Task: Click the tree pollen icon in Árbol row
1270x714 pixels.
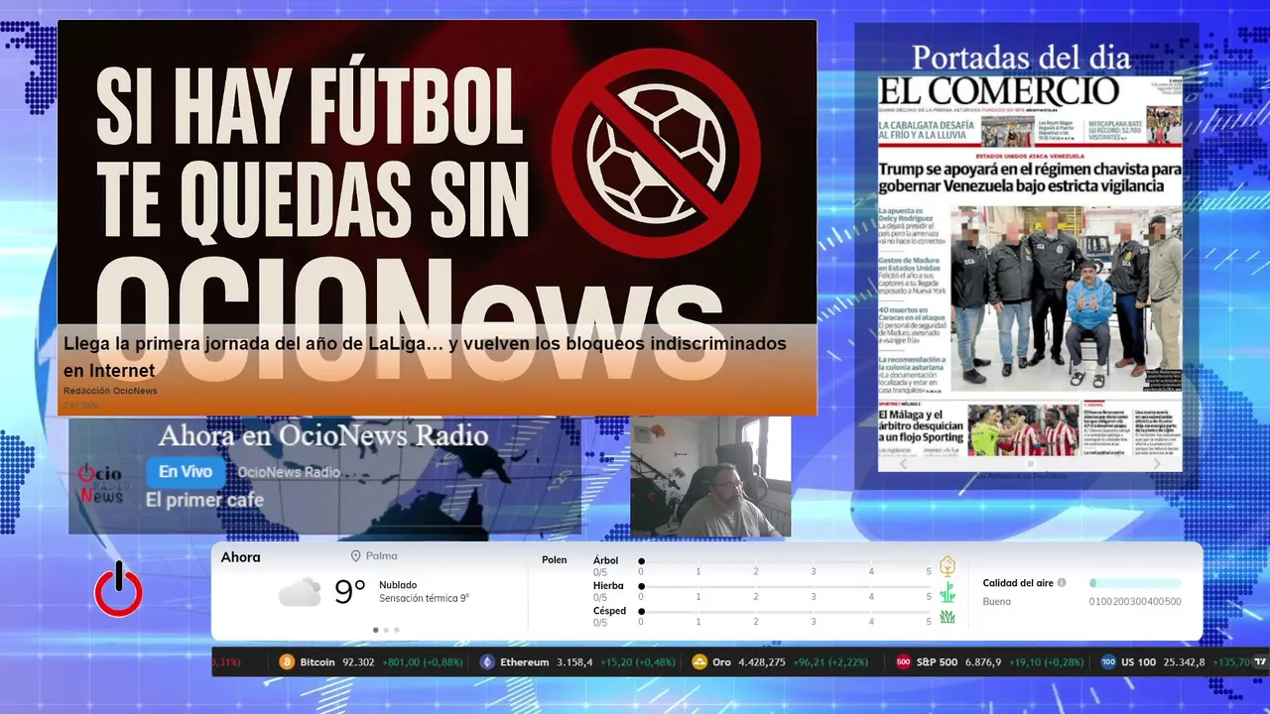Action: pos(947,566)
